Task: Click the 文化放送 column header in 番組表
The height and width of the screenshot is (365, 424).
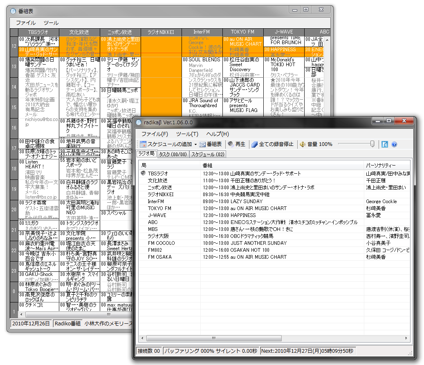Action: 79,32
